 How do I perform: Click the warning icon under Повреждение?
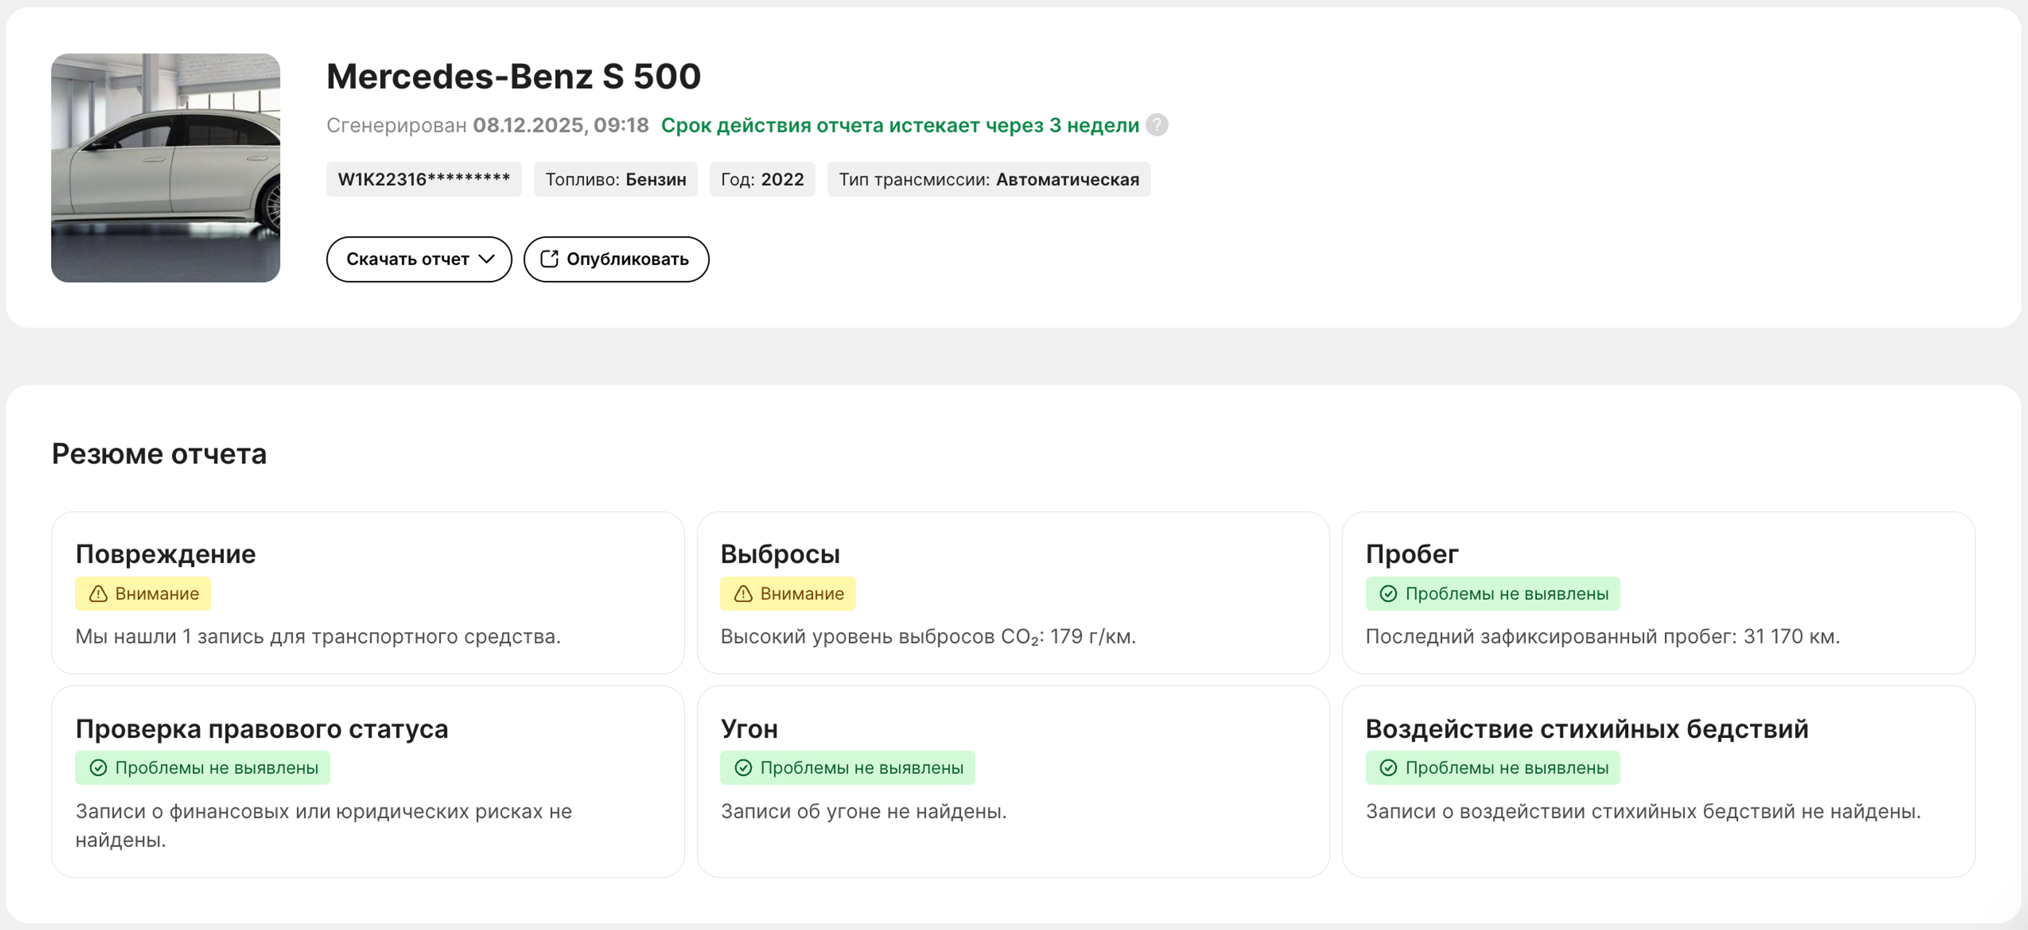[98, 594]
